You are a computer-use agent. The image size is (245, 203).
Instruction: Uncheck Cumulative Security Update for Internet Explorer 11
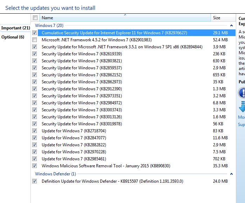35,33
